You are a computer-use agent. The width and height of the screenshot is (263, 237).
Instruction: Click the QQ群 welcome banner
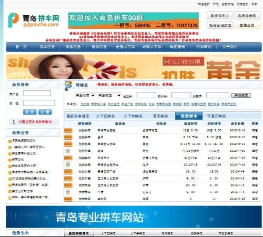(x=134, y=20)
